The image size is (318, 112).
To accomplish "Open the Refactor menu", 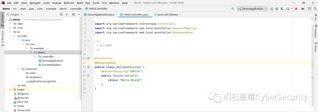I will (69, 3).
